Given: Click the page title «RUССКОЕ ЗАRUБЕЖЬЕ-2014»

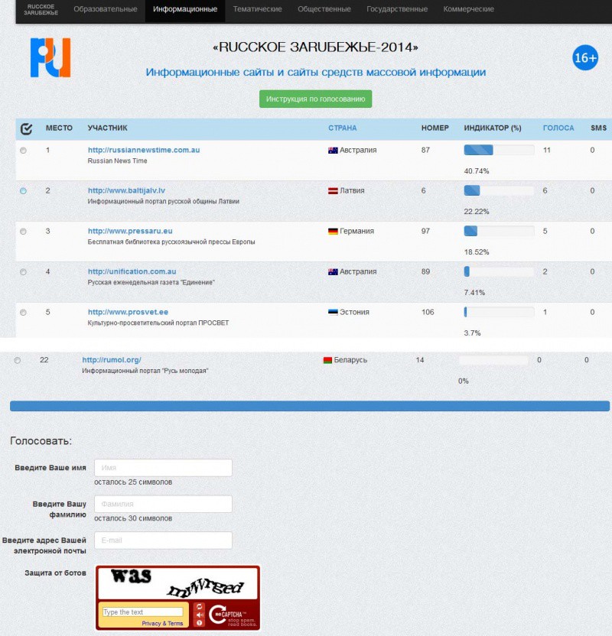Looking at the screenshot, I should [315, 47].
